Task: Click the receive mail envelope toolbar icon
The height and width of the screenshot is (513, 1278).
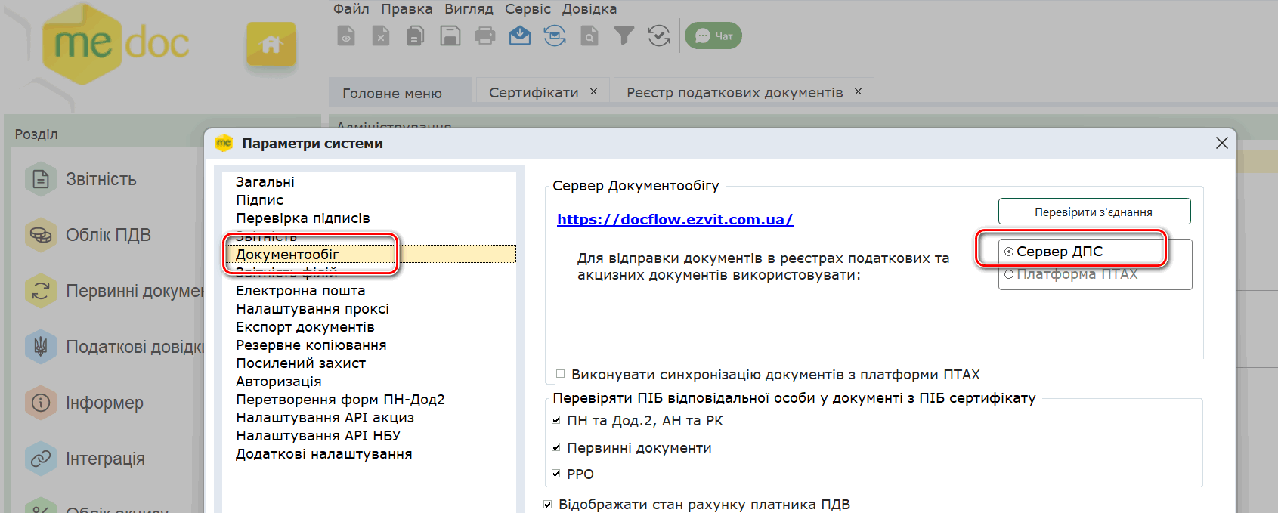Action: tap(520, 36)
